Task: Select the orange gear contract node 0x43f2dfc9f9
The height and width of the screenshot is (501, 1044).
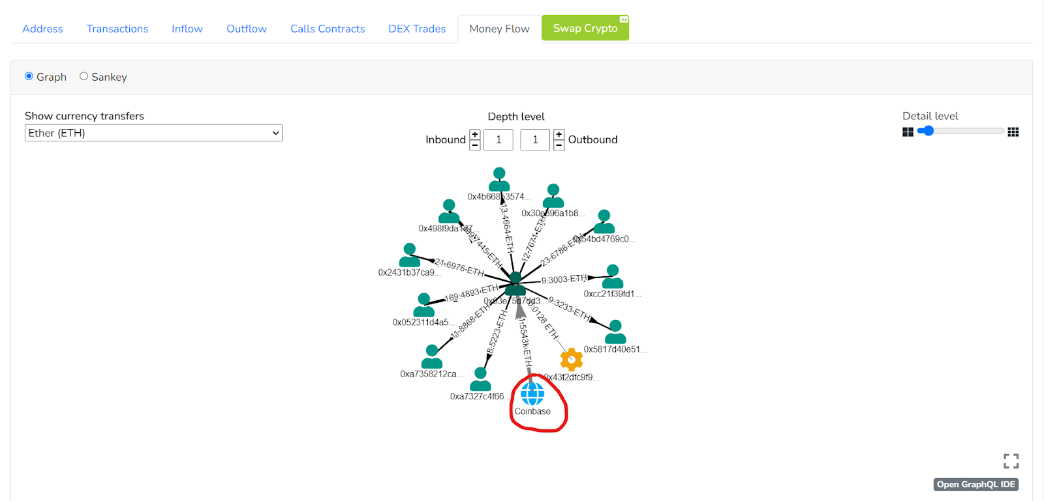Action: click(571, 359)
